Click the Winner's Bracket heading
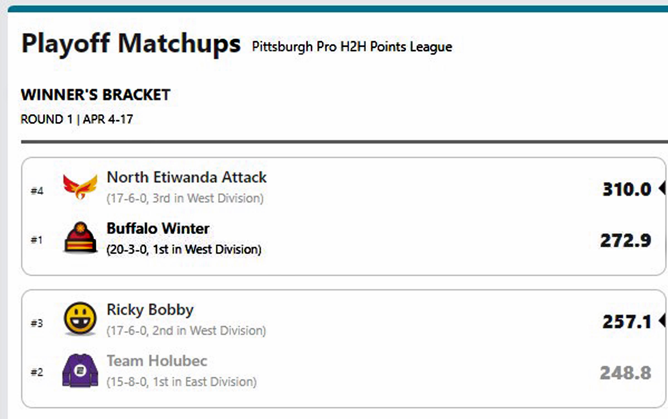The height and width of the screenshot is (419, 668). pyautogui.click(x=96, y=95)
